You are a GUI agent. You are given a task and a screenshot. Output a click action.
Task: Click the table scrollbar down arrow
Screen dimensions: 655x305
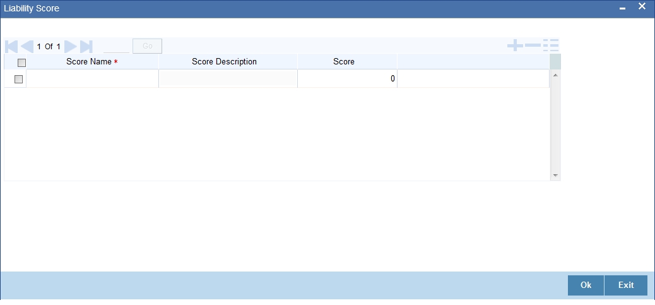[x=555, y=176]
